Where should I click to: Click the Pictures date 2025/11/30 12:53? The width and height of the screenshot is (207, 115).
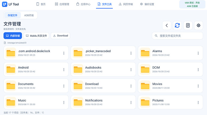(161, 105)
